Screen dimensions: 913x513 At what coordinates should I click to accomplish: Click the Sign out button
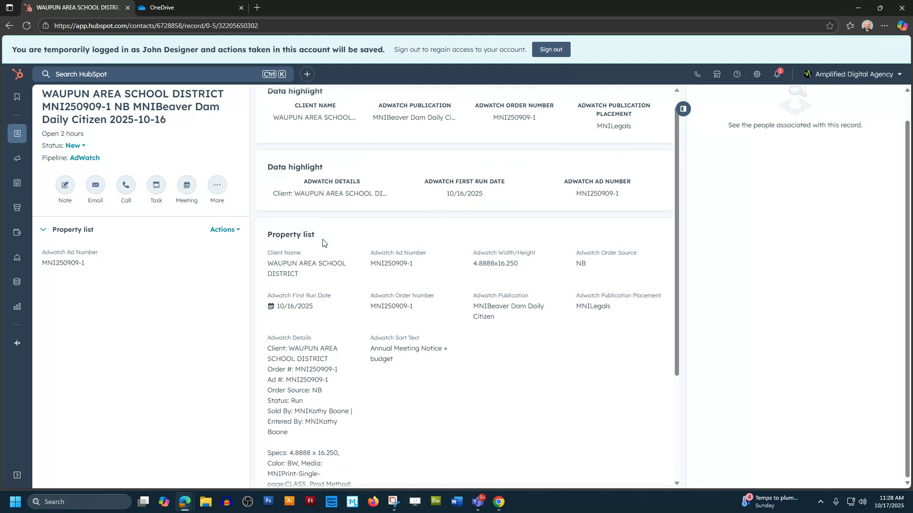(551, 49)
